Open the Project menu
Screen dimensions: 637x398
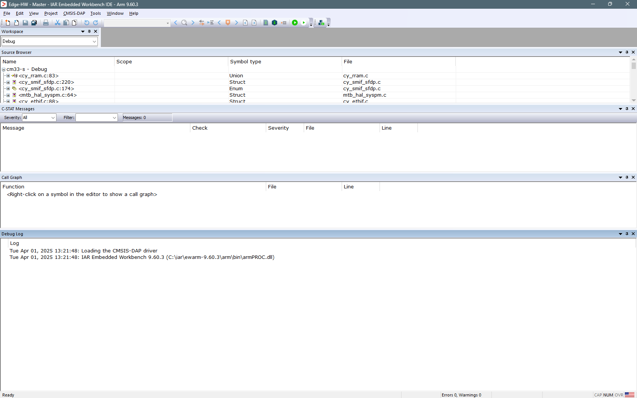[51, 13]
